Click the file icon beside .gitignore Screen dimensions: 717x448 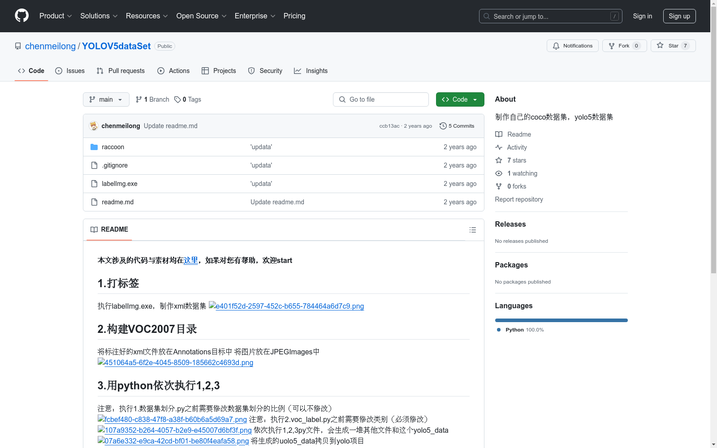[94, 165]
